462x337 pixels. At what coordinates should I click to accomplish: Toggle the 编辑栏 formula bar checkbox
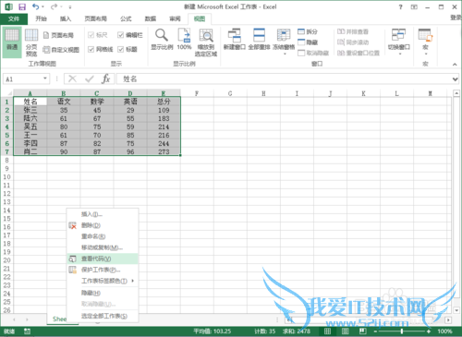pos(121,35)
